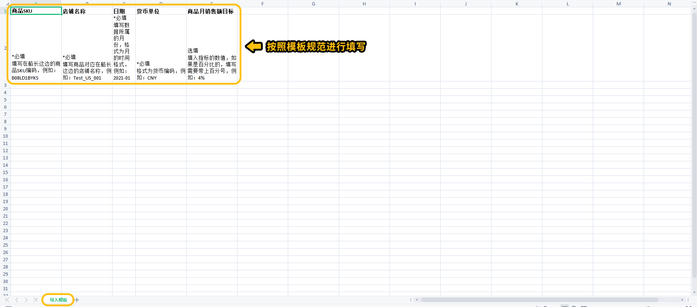
Task: Select row 15 header
Action: tap(5, 172)
